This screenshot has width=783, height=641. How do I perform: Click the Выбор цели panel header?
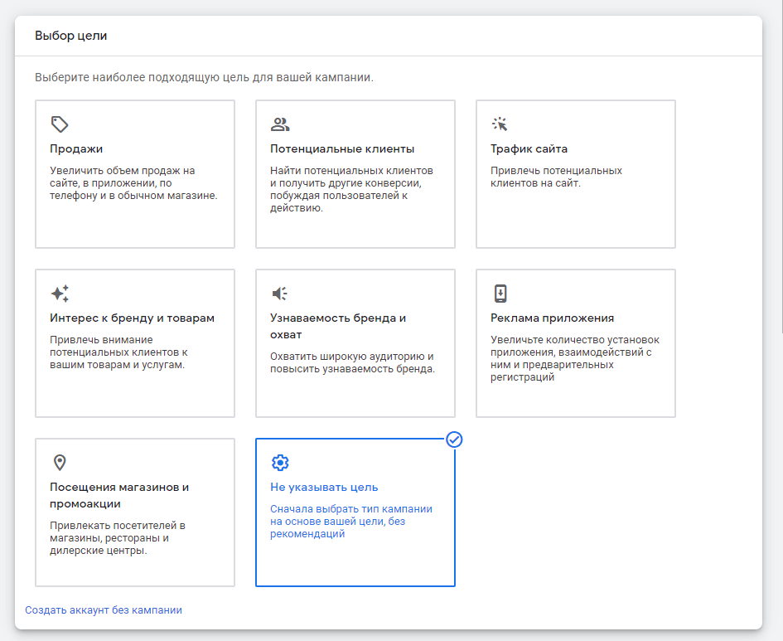(x=71, y=36)
